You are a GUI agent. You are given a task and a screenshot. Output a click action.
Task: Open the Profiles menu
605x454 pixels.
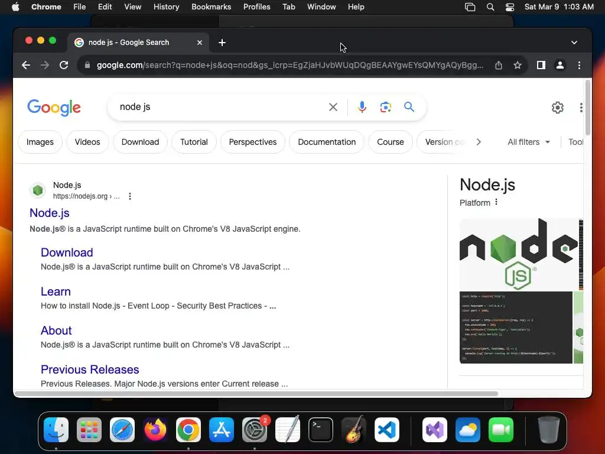[256, 7]
